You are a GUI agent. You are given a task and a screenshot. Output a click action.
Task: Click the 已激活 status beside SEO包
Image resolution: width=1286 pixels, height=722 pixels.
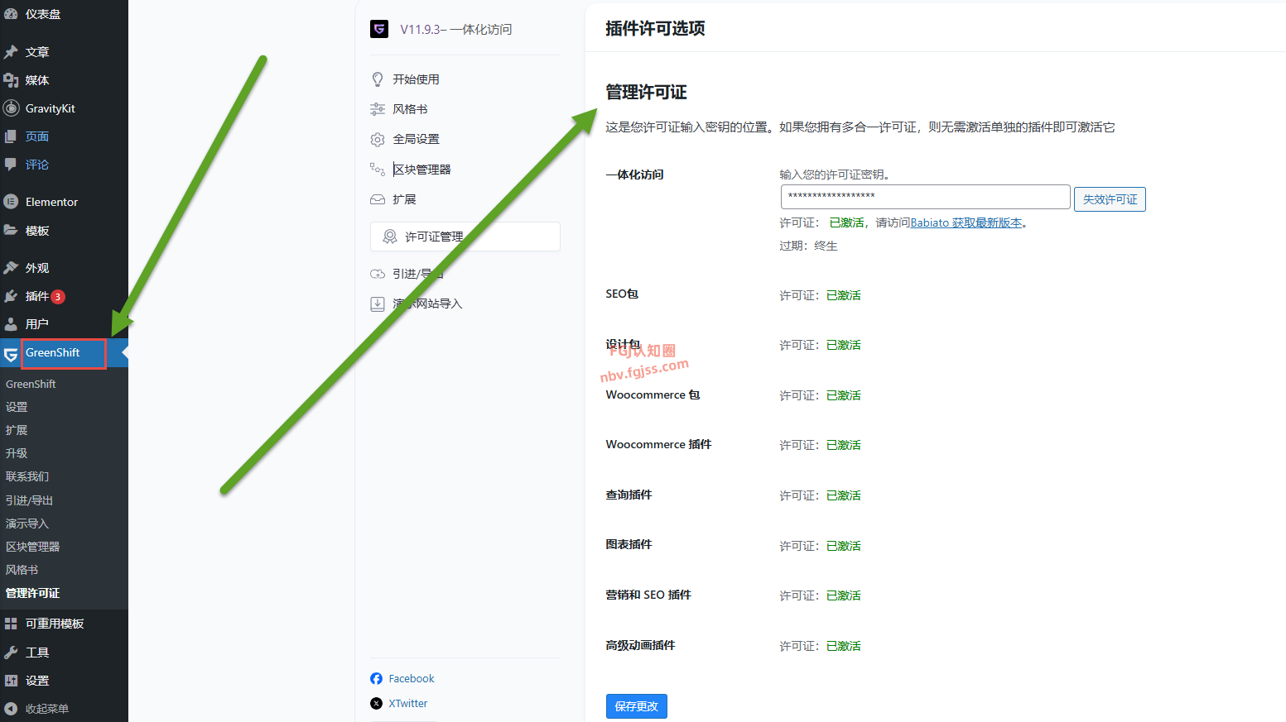tap(844, 295)
